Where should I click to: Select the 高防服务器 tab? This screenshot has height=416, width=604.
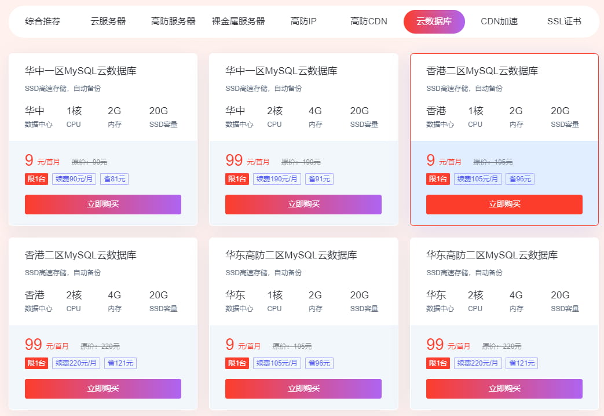(171, 20)
